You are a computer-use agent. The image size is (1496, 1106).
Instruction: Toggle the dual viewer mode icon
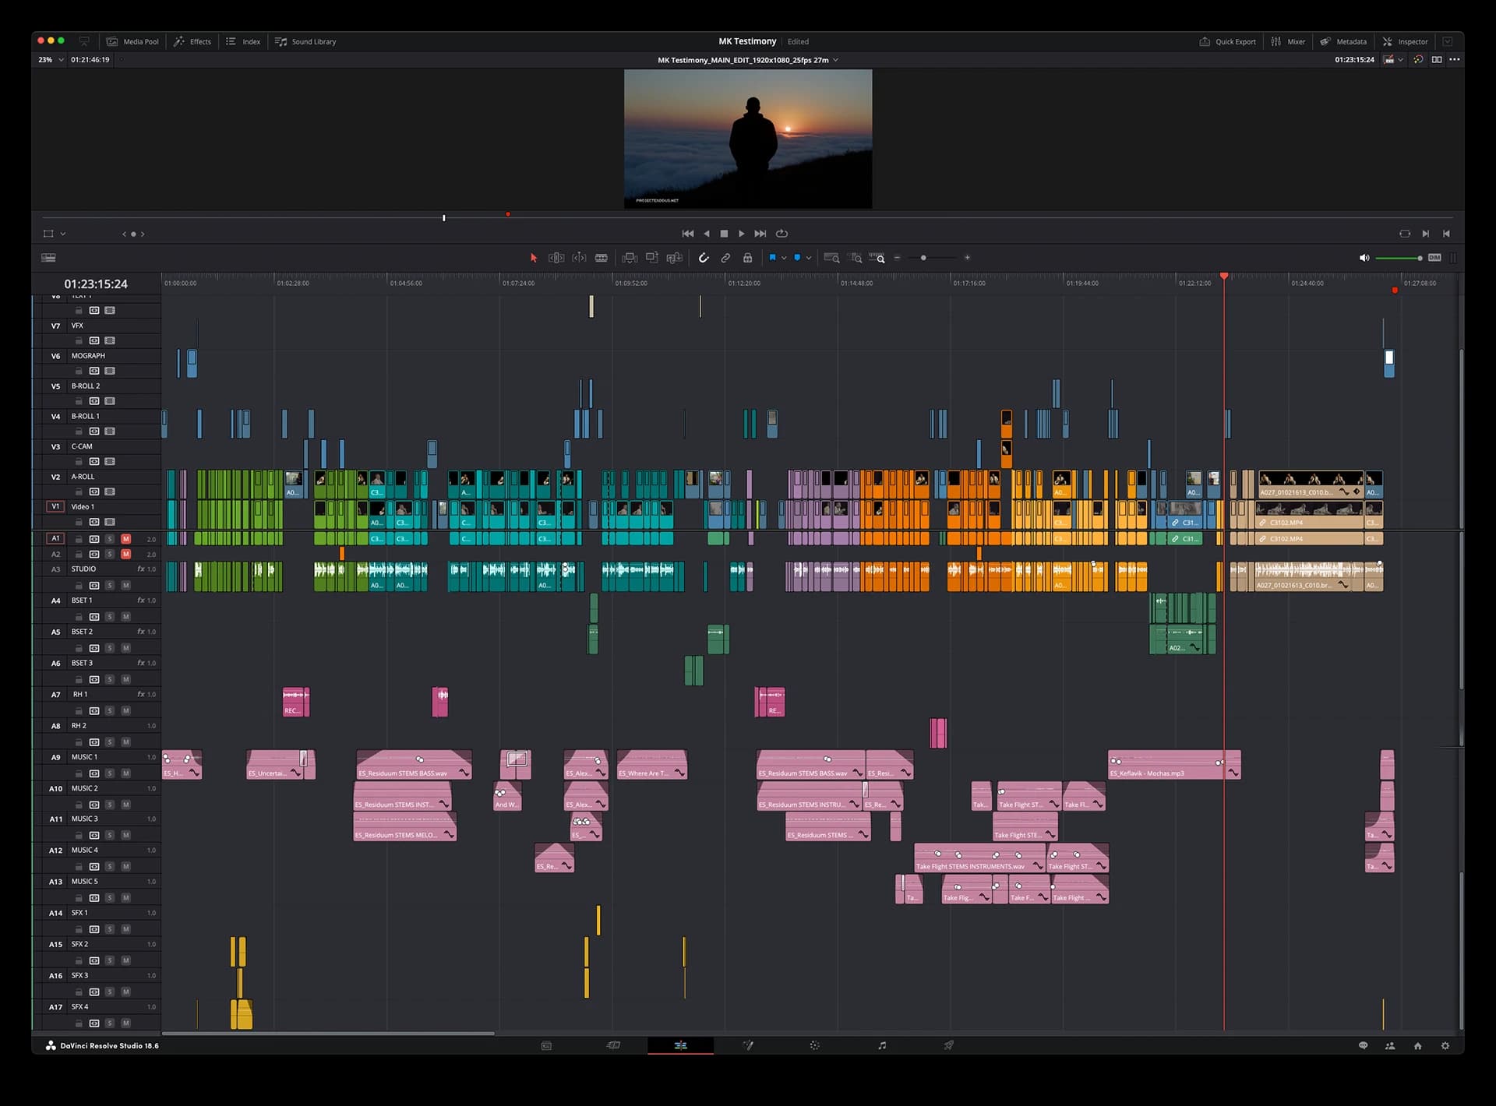[1437, 59]
